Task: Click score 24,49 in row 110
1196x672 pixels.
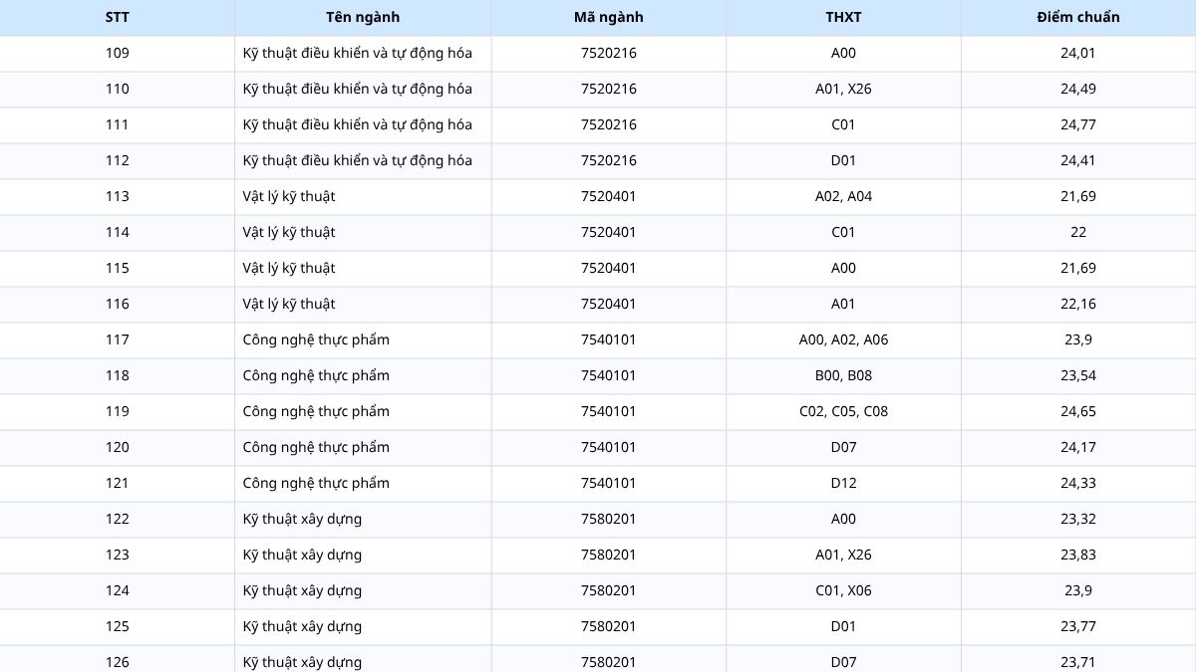Action: pyautogui.click(x=1078, y=90)
